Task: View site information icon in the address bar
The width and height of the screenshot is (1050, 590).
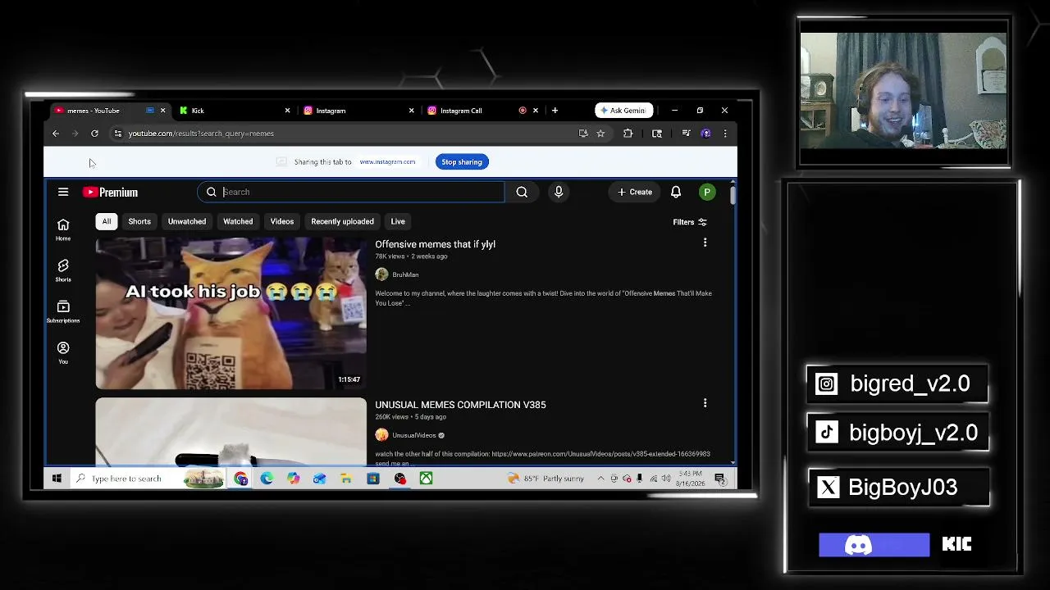Action: 118,134
